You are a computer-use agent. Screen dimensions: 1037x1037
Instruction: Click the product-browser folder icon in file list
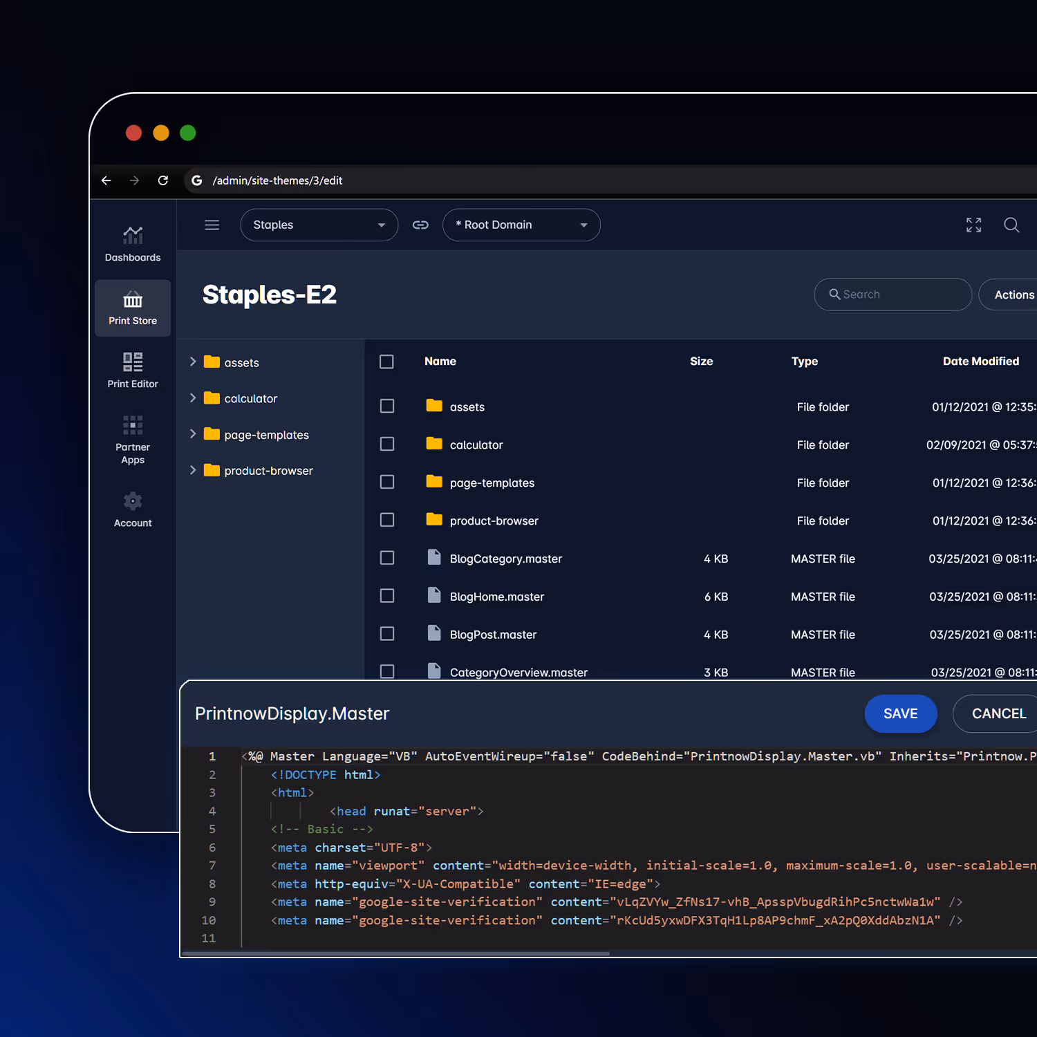click(434, 520)
